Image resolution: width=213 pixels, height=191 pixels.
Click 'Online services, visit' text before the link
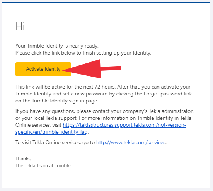pos(38,125)
